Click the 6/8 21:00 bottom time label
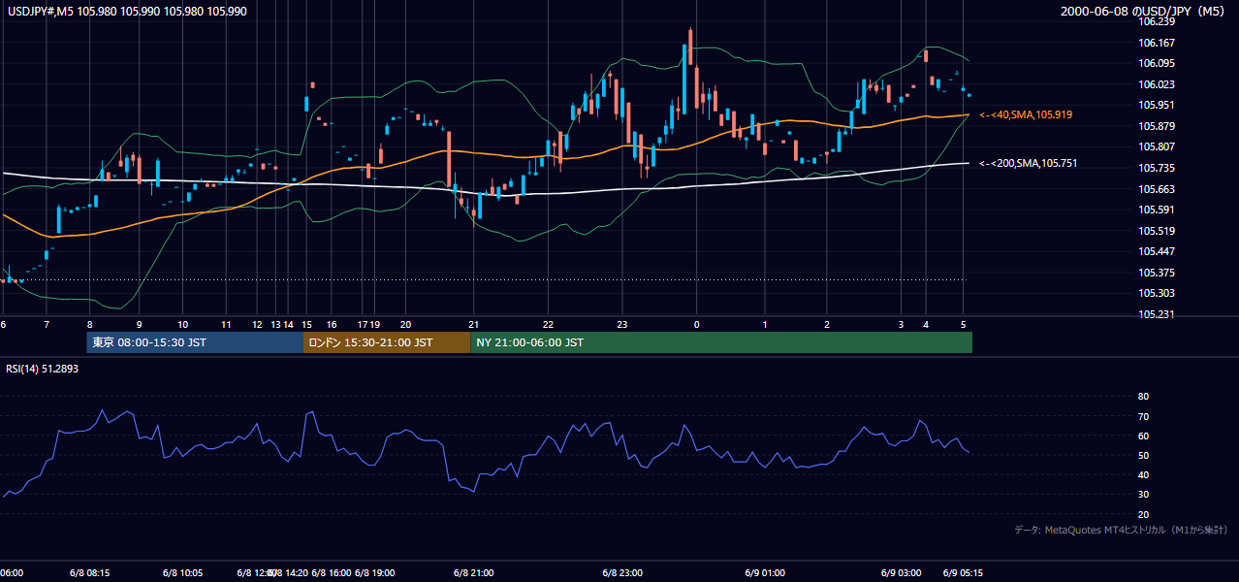Viewport: 1239px width, 582px height. point(473,572)
